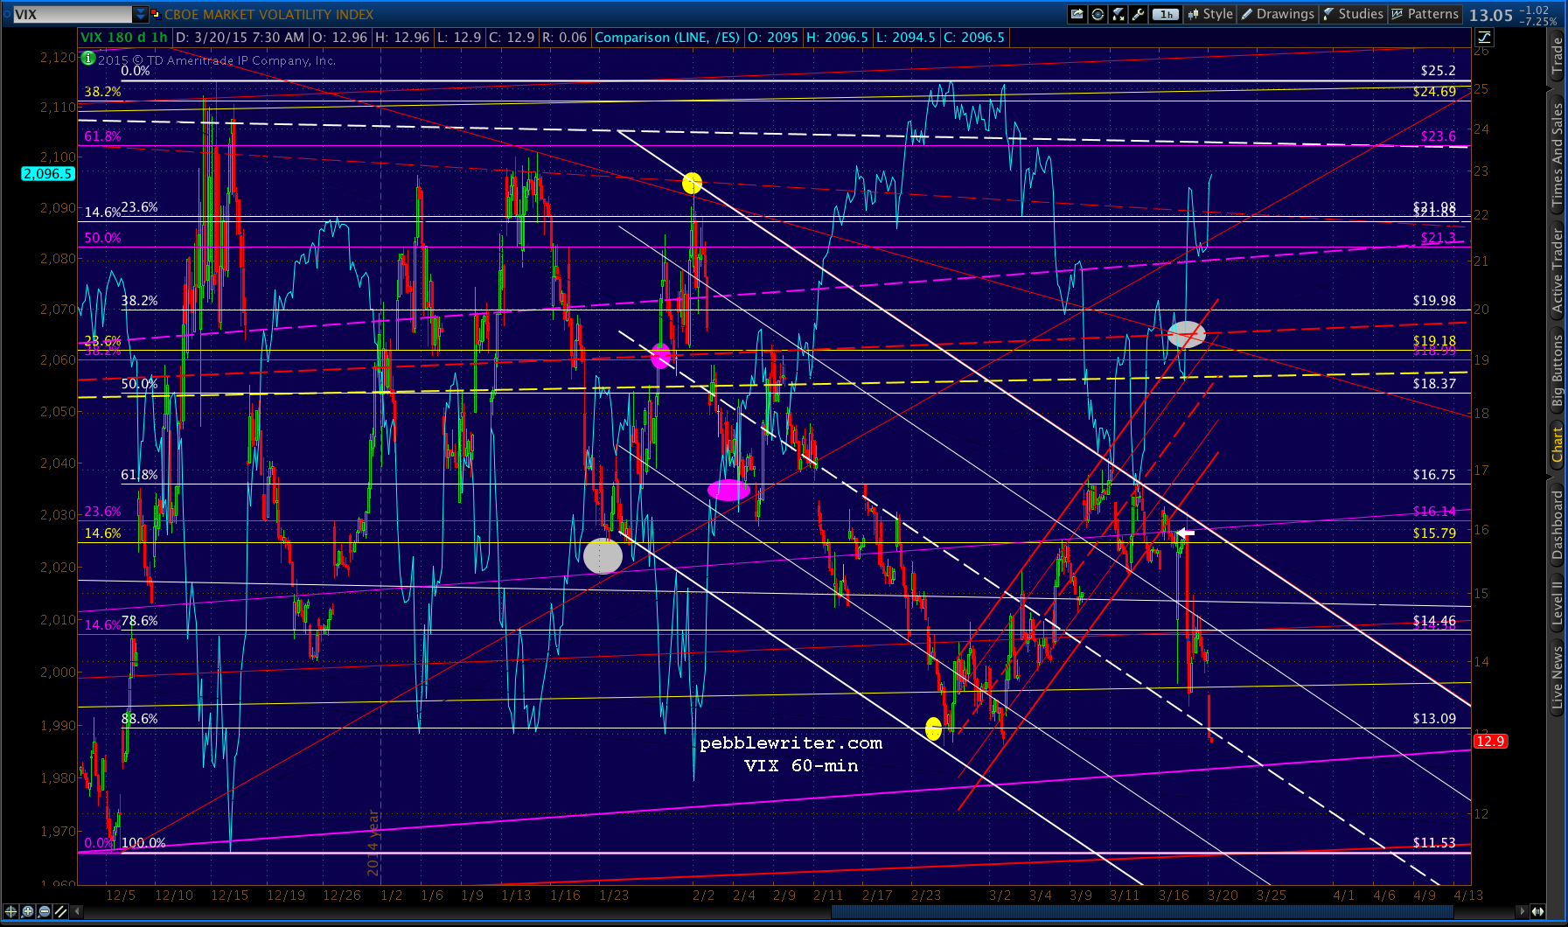This screenshot has height=927, width=1568.
Task: Click the VIX symbol input field
Action: 72,14
